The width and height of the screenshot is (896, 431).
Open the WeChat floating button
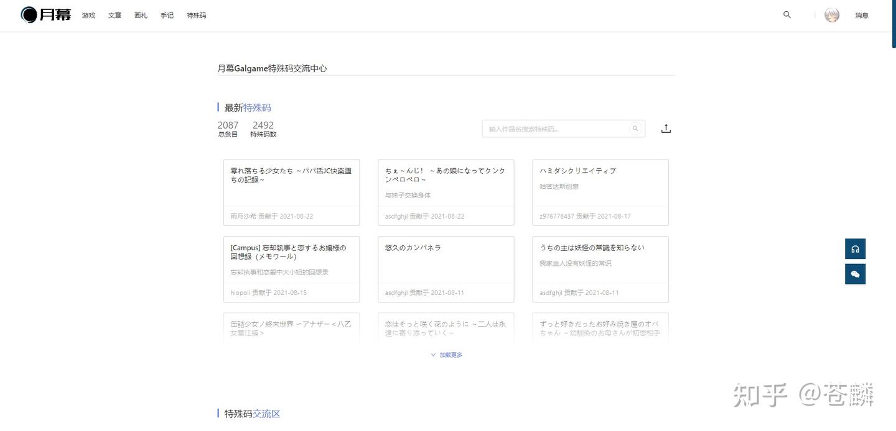(x=855, y=274)
